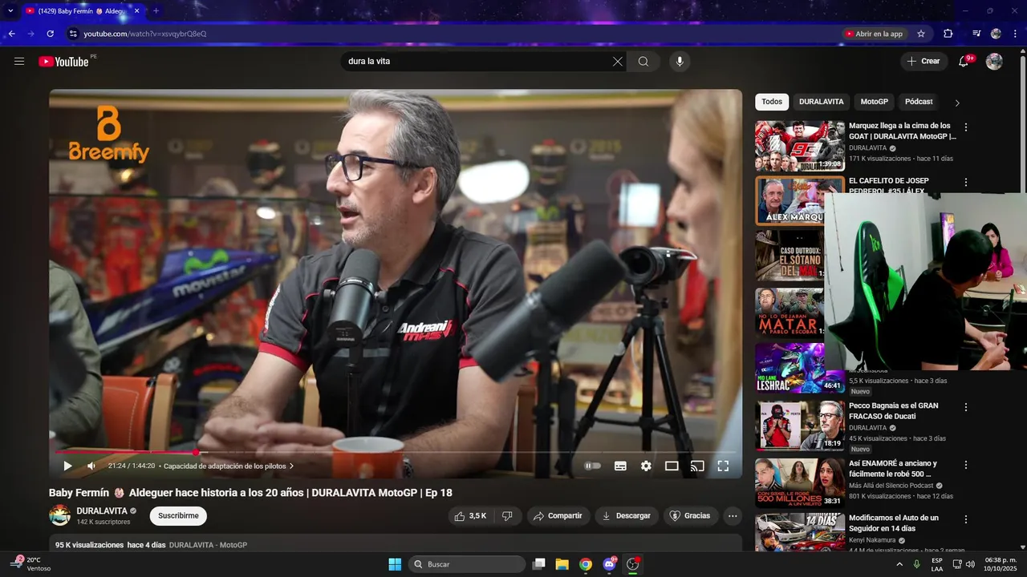The height and width of the screenshot is (577, 1027).
Task: Click the taskbar Buscar search box
Action: pyautogui.click(x=467, y=564)
